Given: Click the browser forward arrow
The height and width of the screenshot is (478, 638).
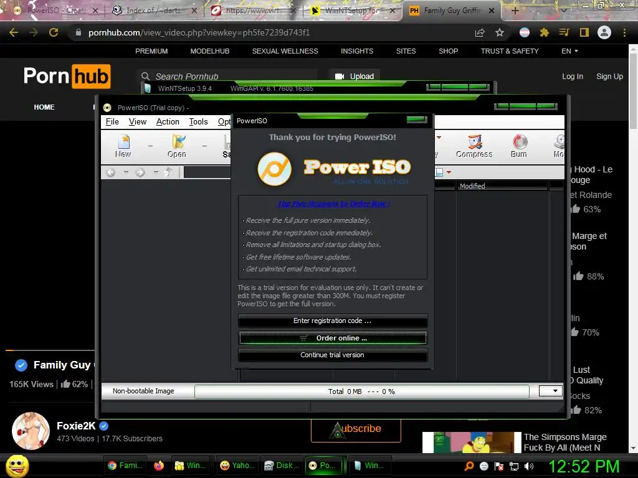Looking at the screenshot, I should tap(34, 32).
